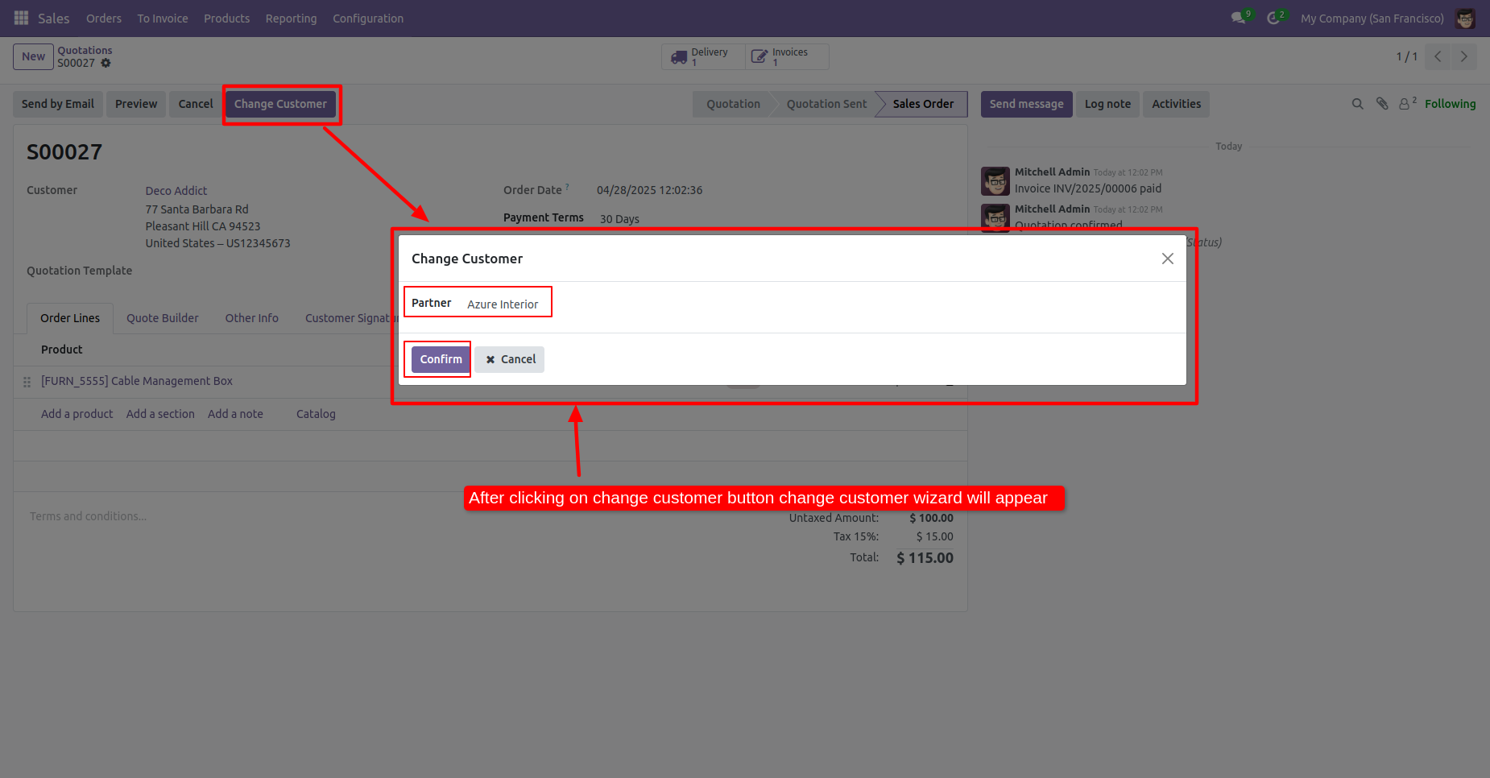Viewport: 1490px width, 778px height.
Task: Open the activities clock icon in top bar
Action: coord(1273,18)
